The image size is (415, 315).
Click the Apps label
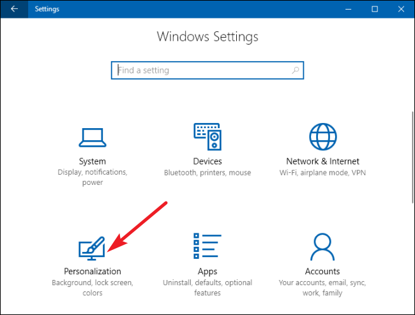click(x=207, y=272)
